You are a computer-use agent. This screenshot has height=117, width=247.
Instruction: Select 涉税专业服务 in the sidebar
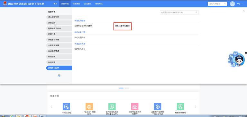point(59,68)
